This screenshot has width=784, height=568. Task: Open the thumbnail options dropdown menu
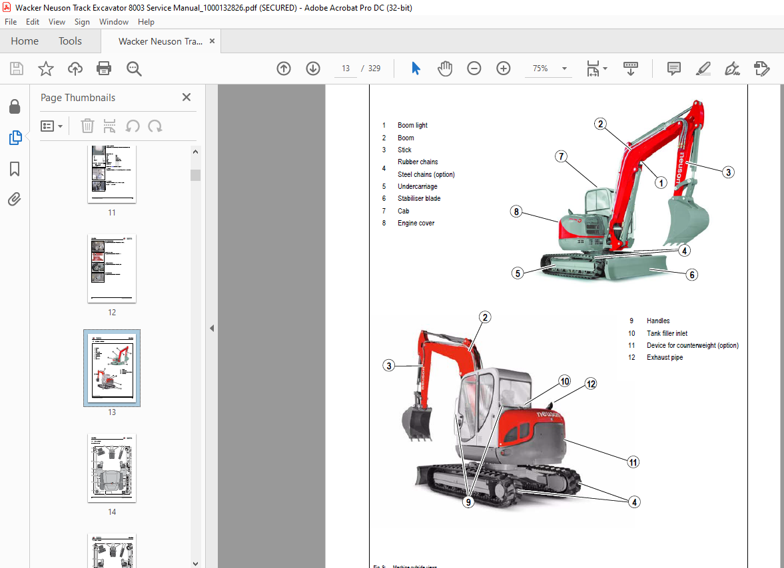click(51, 126)
